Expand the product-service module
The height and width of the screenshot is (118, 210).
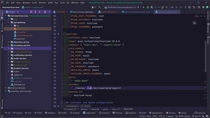(9, 68)
